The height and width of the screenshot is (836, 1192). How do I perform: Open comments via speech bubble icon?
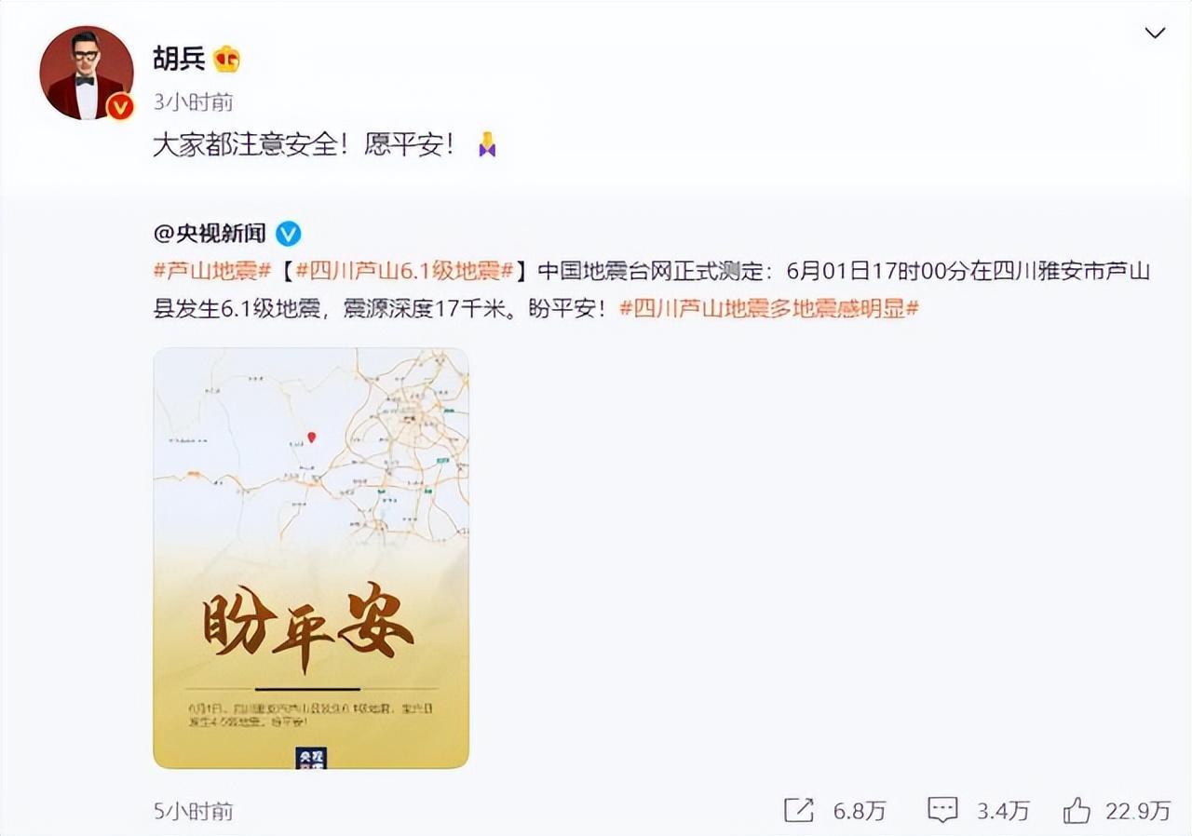[x=942, y=810]
